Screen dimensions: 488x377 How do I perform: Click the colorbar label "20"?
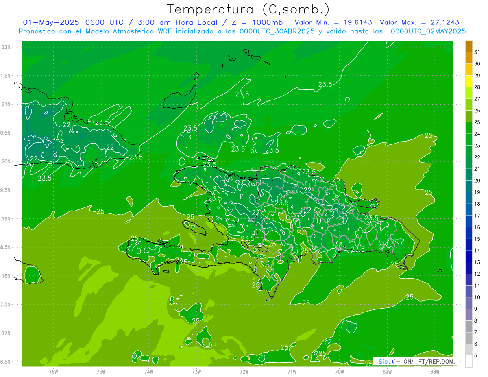point(477,181)
